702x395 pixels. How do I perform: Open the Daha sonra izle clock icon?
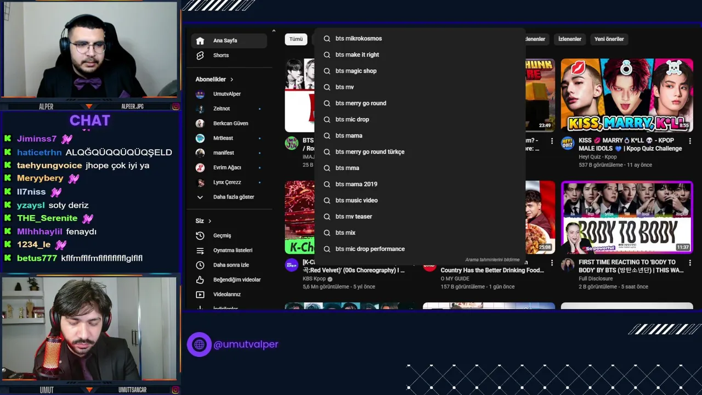(200, 265)
